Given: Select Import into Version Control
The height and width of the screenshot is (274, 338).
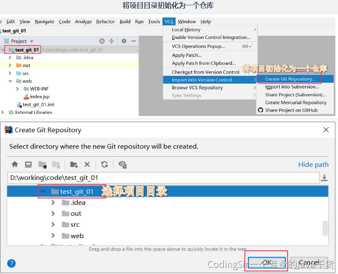Looking at the screenshot, I should [x=210, y=80].
